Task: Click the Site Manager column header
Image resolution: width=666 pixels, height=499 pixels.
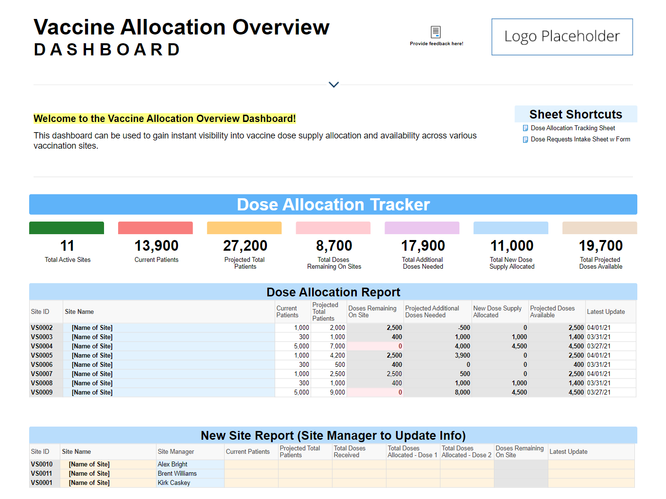Action: point(176,452)
